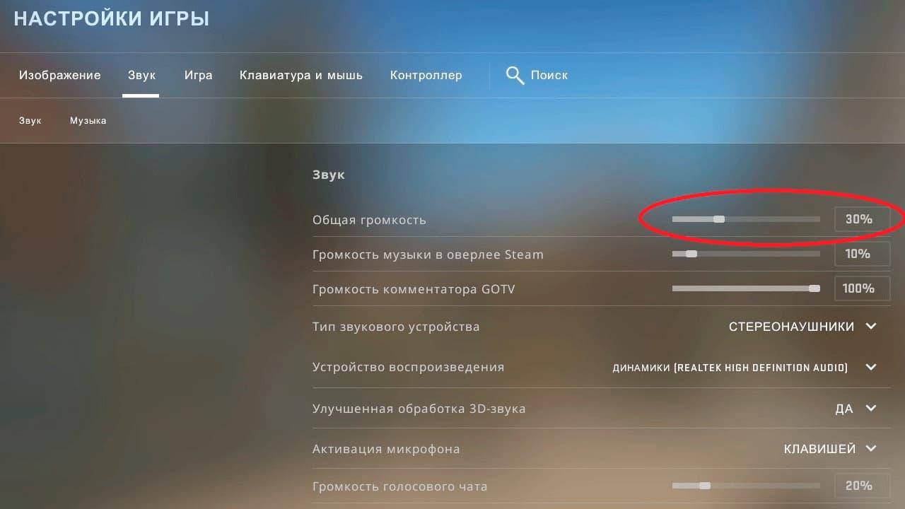Open the Активация микрофона dropdown
Viewport: 905px width, 509px height.
[x=871, y=448]
